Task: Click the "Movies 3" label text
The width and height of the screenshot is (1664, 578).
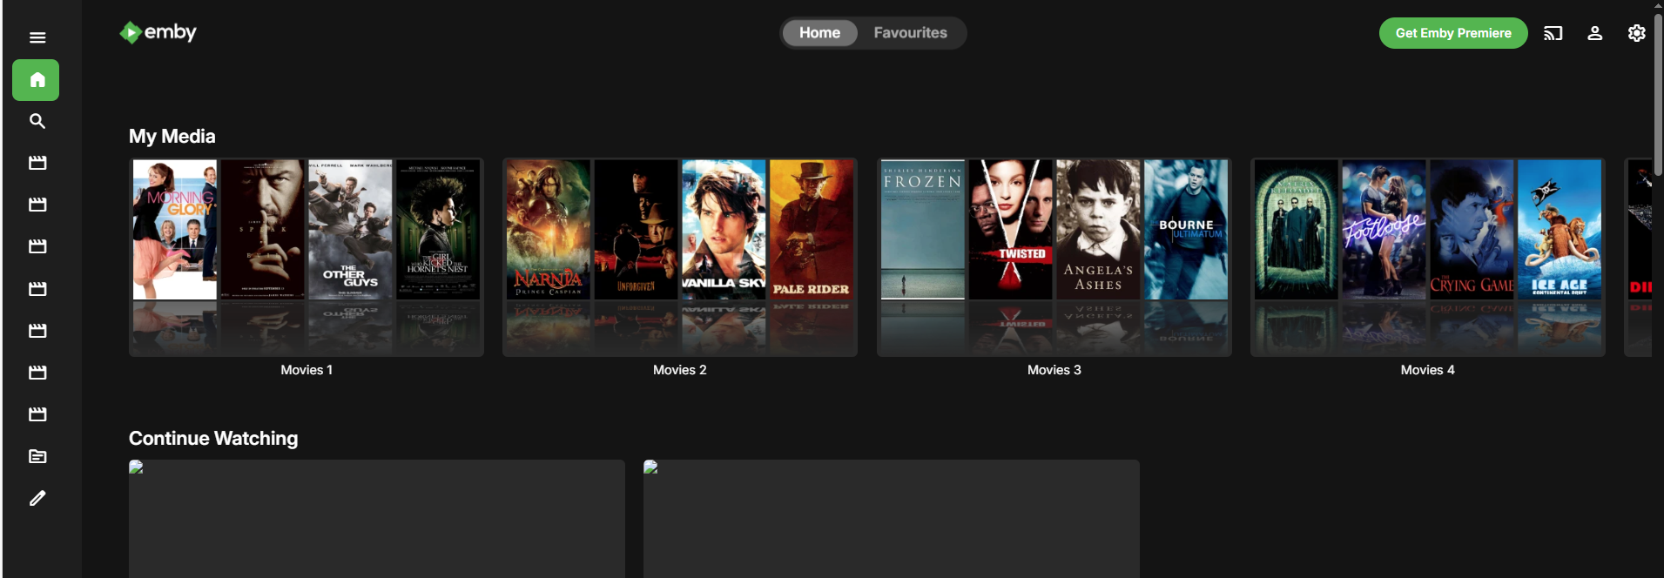Action: pyautogui.click(x=1054, y=370)
